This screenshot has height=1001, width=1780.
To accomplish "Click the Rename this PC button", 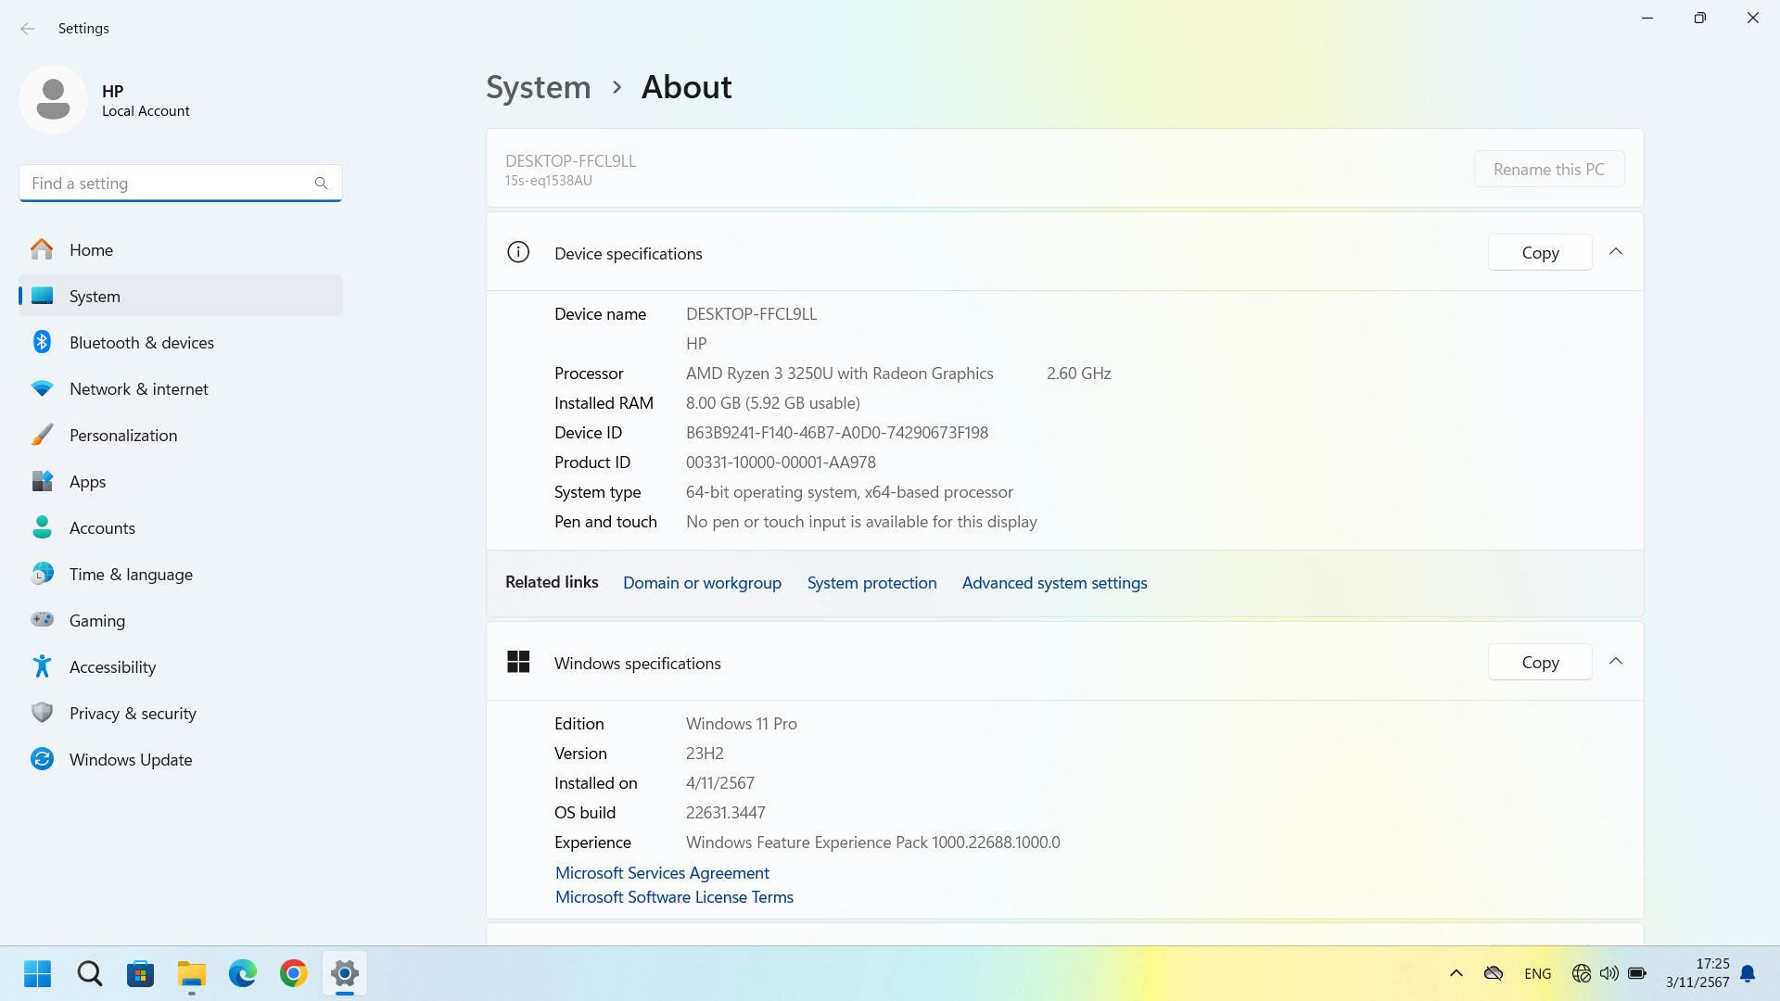I will click(1549, 170).
